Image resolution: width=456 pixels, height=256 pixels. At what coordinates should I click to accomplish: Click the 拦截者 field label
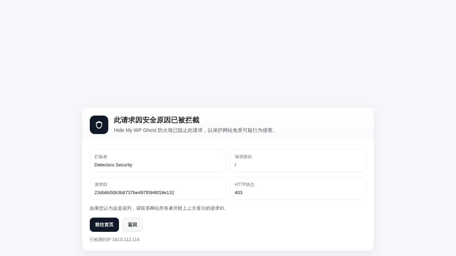(100, 157)
